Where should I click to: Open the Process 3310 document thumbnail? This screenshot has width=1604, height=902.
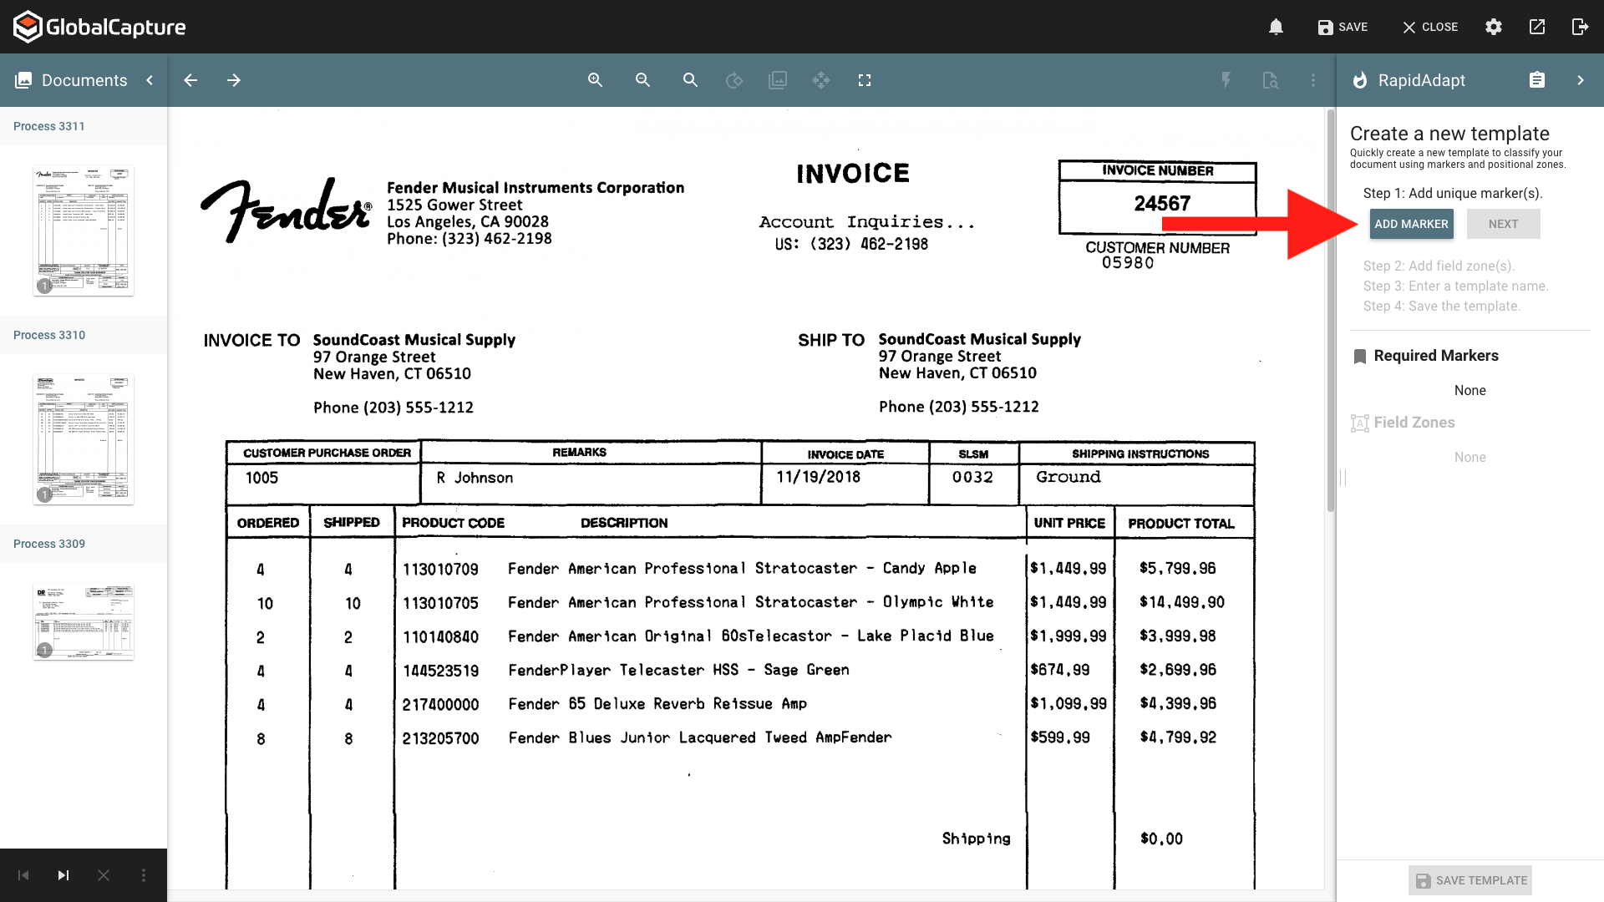[x=84, y=439]
